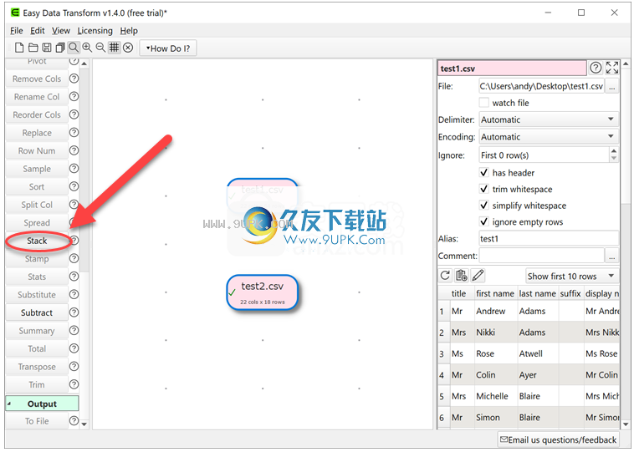Click the Zoom in toolbar icon
The image size is (634, 452).
click(x=87, y=48)
